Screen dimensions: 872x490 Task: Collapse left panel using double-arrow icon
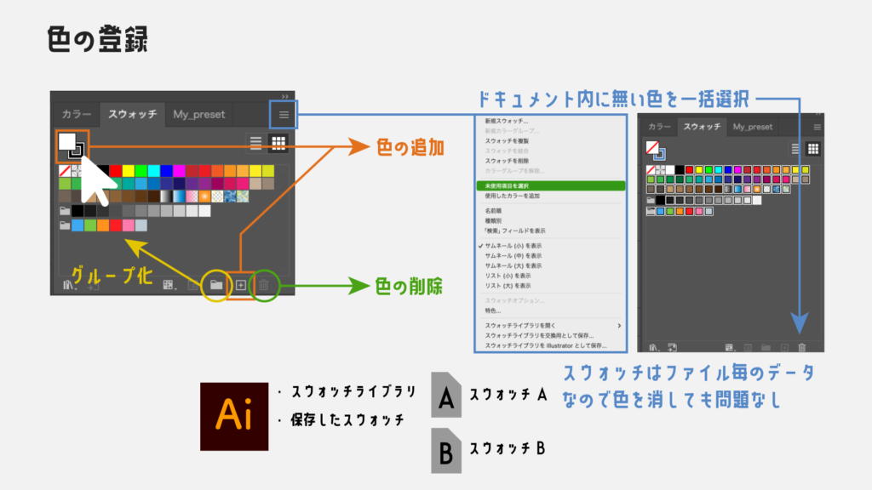pos(284,96)
